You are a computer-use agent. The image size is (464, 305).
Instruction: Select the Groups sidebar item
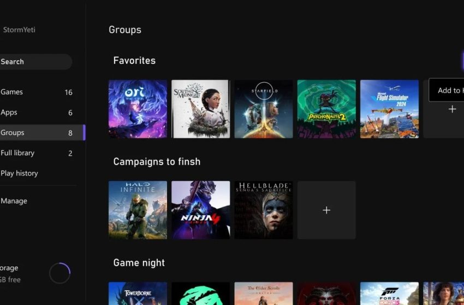pos(41,132)
